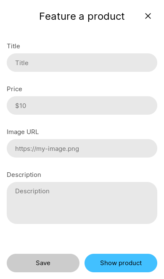
Task: Click the $10 placeholder text
Action: (x=21, y=106)
